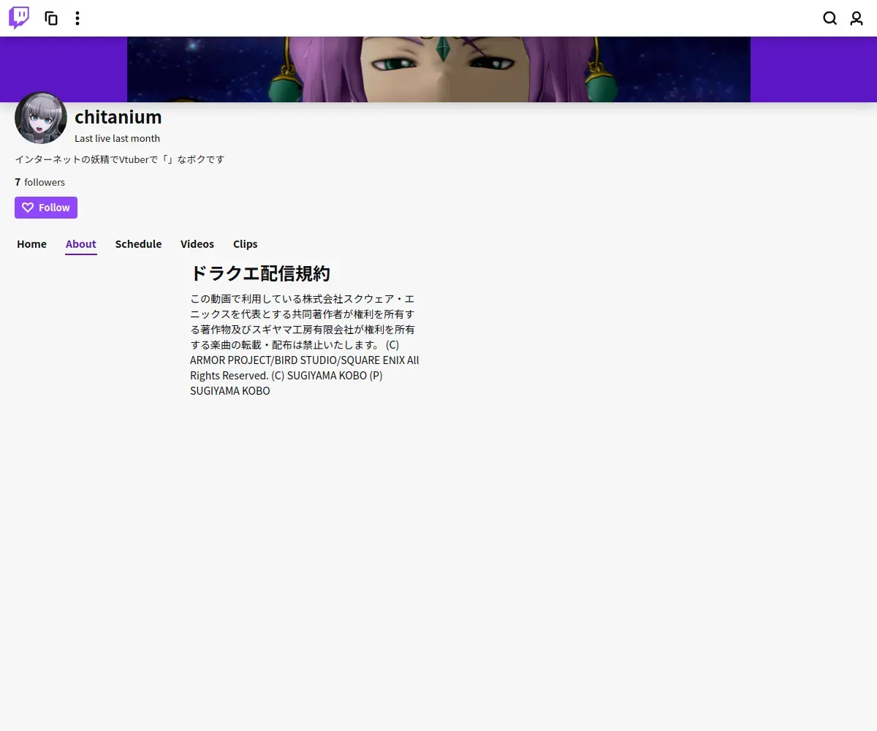Viewport: 877px width, 731px height.
Task: Open the search magnifier icon
Action: [830, 18]
